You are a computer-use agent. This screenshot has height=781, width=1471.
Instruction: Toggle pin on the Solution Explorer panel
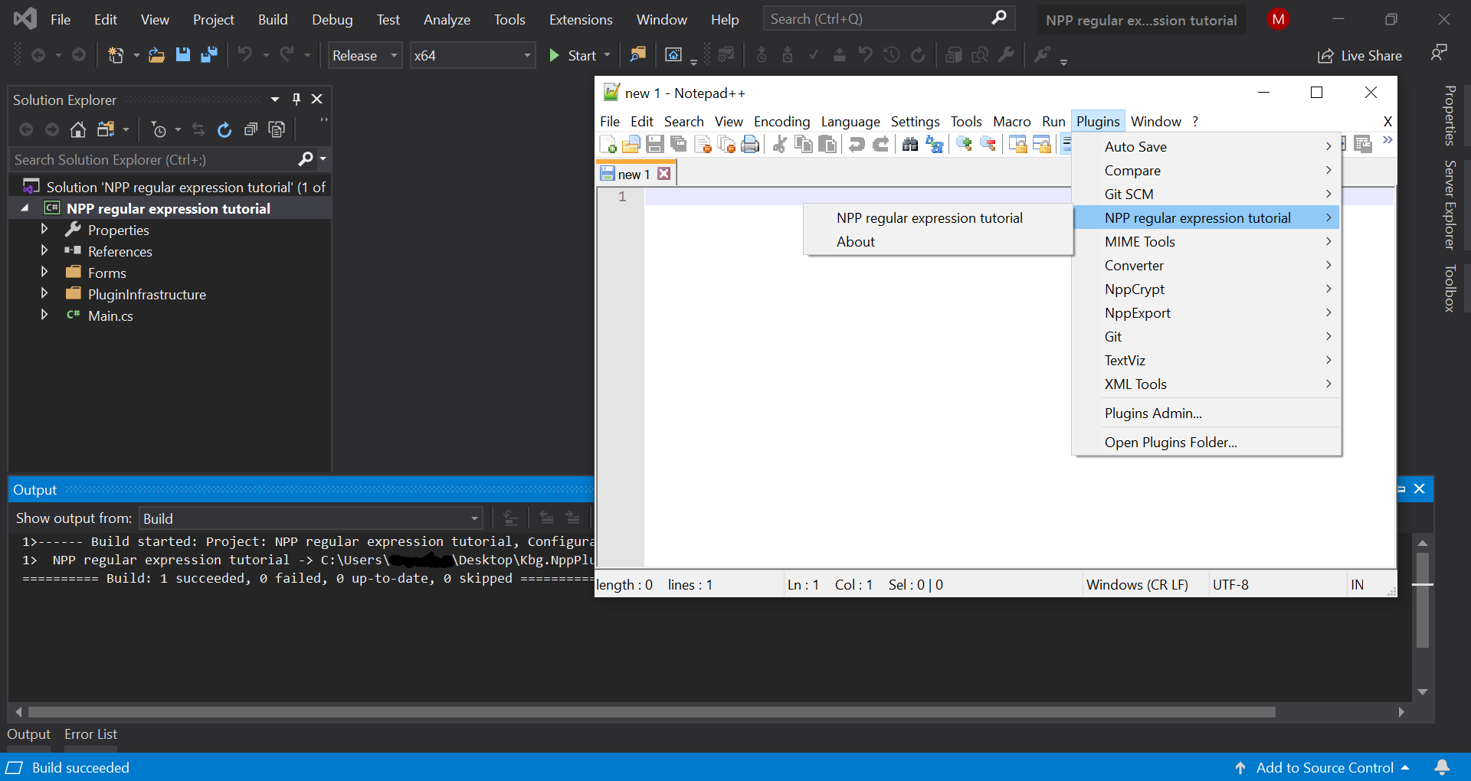point(296,99)
